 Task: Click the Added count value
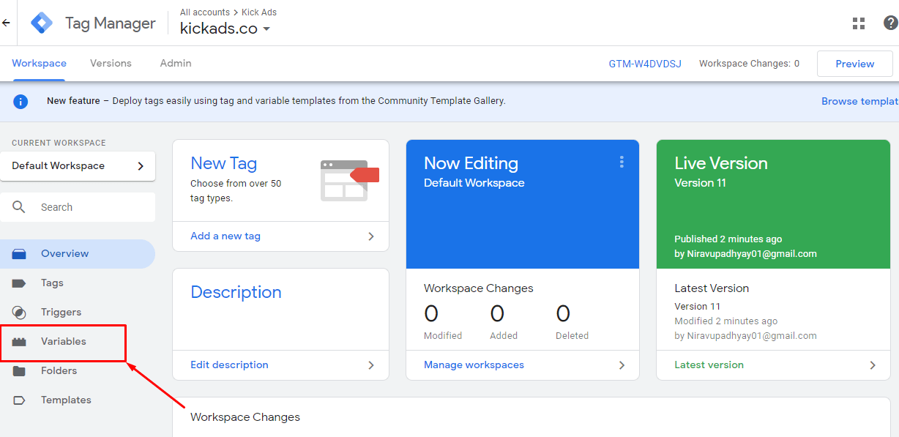(x=497, y=314)
